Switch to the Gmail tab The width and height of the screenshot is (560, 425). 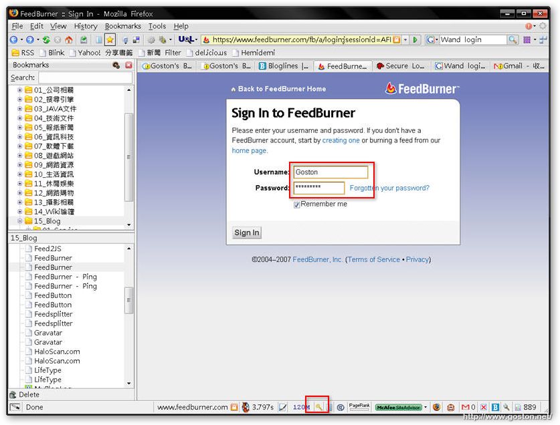pyautogui.click(x=519, y=66)
